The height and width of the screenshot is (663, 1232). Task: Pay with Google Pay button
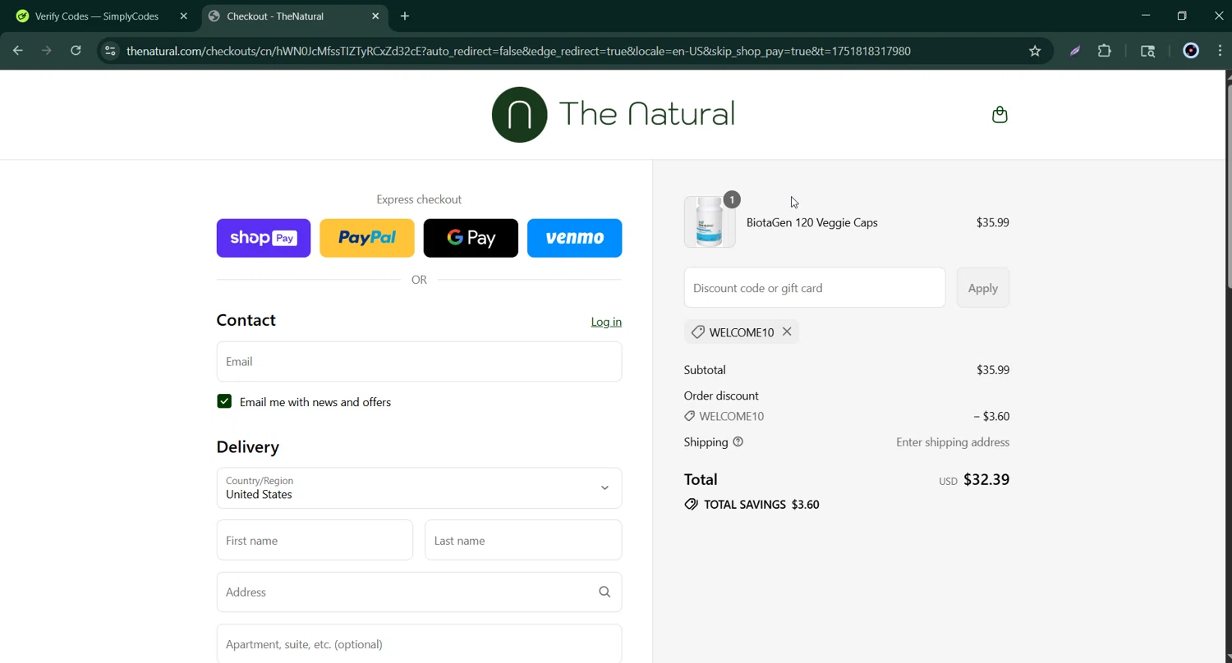coord(471,238)
